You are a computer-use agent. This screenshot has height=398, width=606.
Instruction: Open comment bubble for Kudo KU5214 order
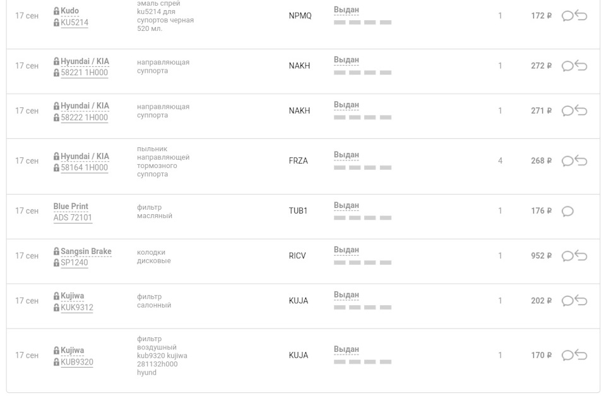click(x=567, y=16)
